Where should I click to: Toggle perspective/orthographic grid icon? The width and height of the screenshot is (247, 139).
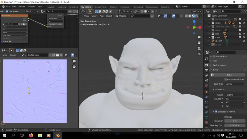[x=199, y=54]
